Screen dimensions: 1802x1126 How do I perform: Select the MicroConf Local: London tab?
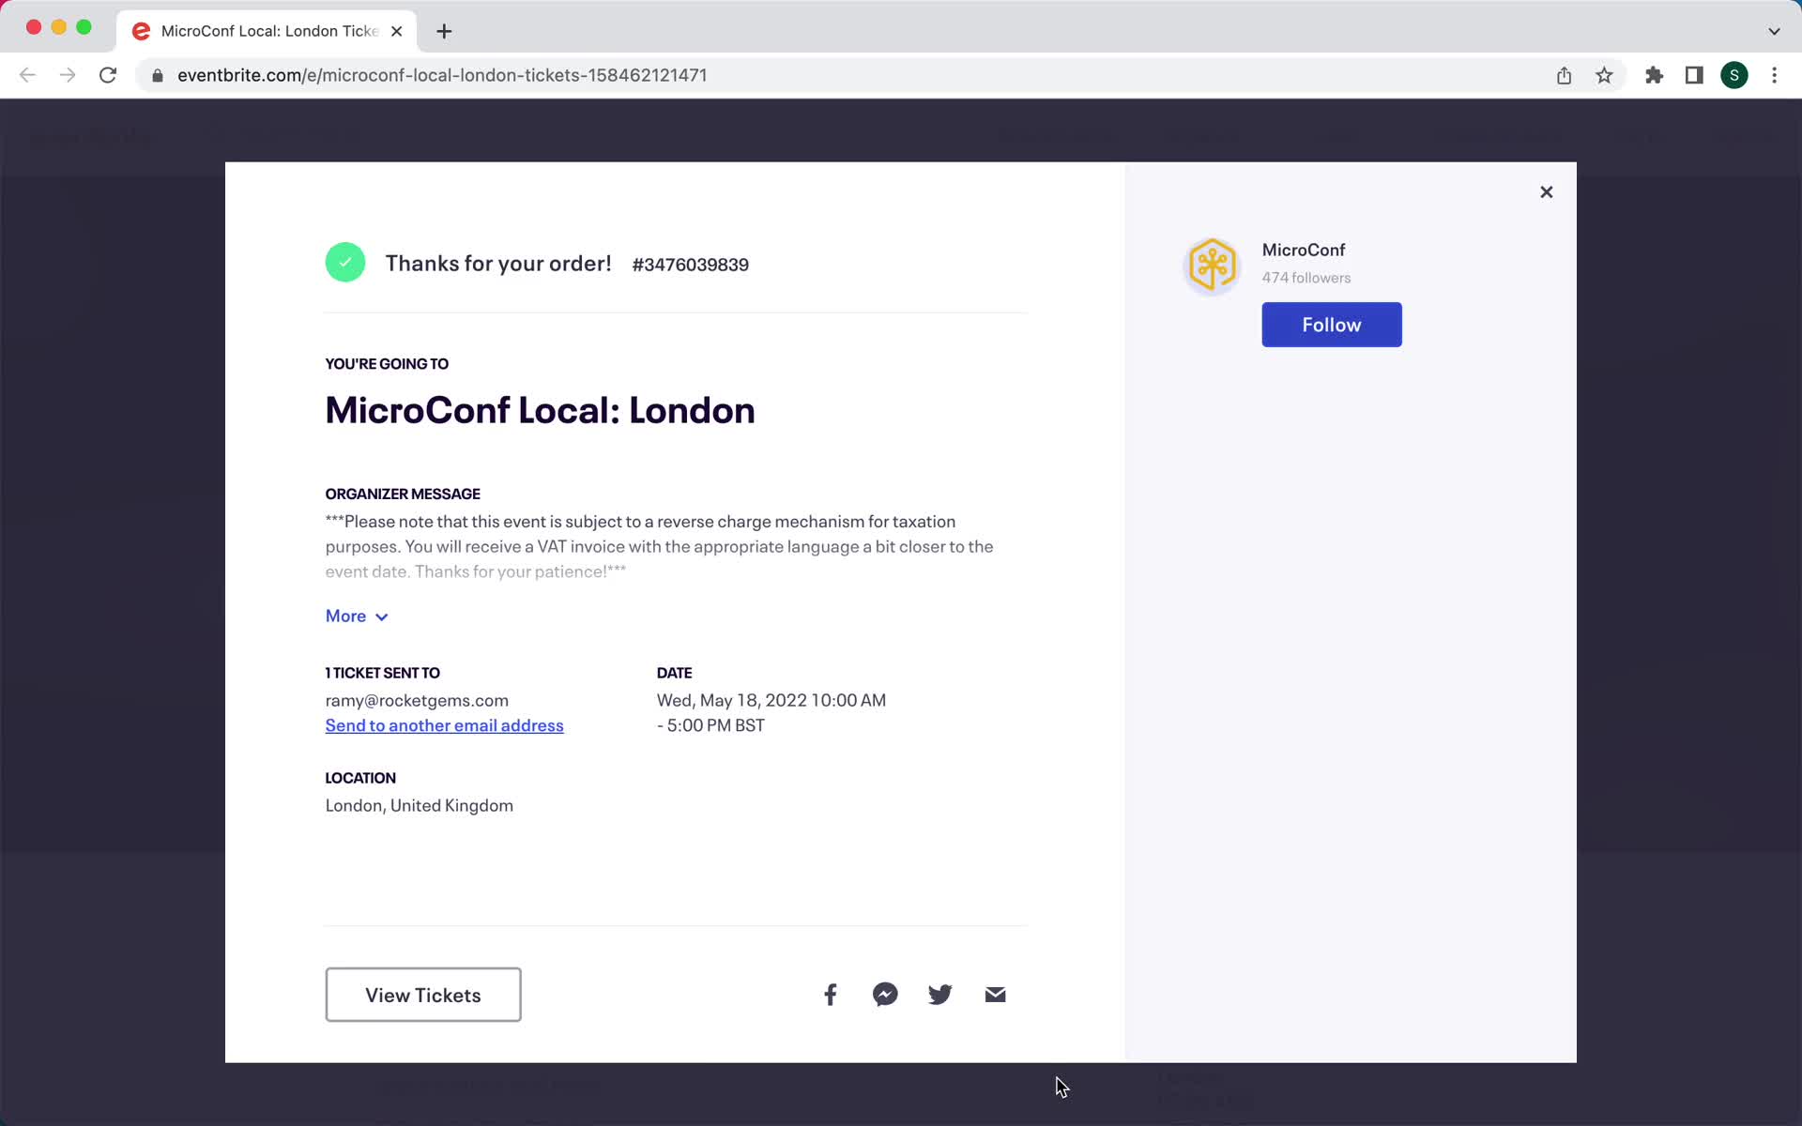(267, 31)
